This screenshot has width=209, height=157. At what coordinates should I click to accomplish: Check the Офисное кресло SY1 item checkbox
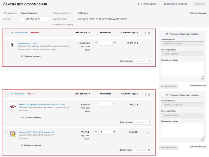pyautogui.click(x=6, y=43)
